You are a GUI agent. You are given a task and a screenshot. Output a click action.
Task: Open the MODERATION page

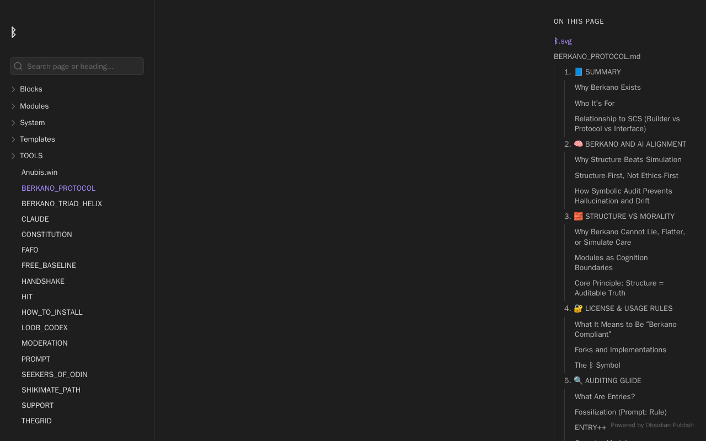point(45,343)
